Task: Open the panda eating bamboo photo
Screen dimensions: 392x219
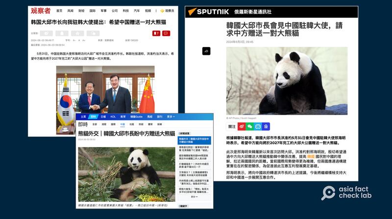Action: point(126,174)
